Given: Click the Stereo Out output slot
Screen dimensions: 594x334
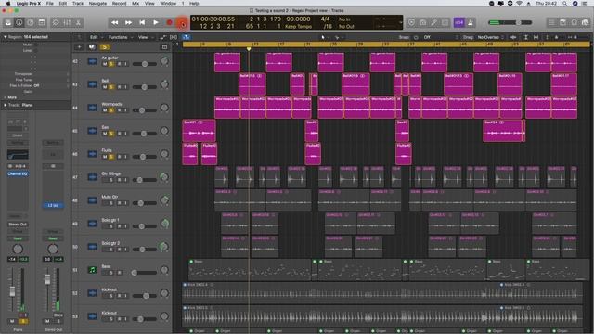Looking at the screenshot, I should pos(18,225).
